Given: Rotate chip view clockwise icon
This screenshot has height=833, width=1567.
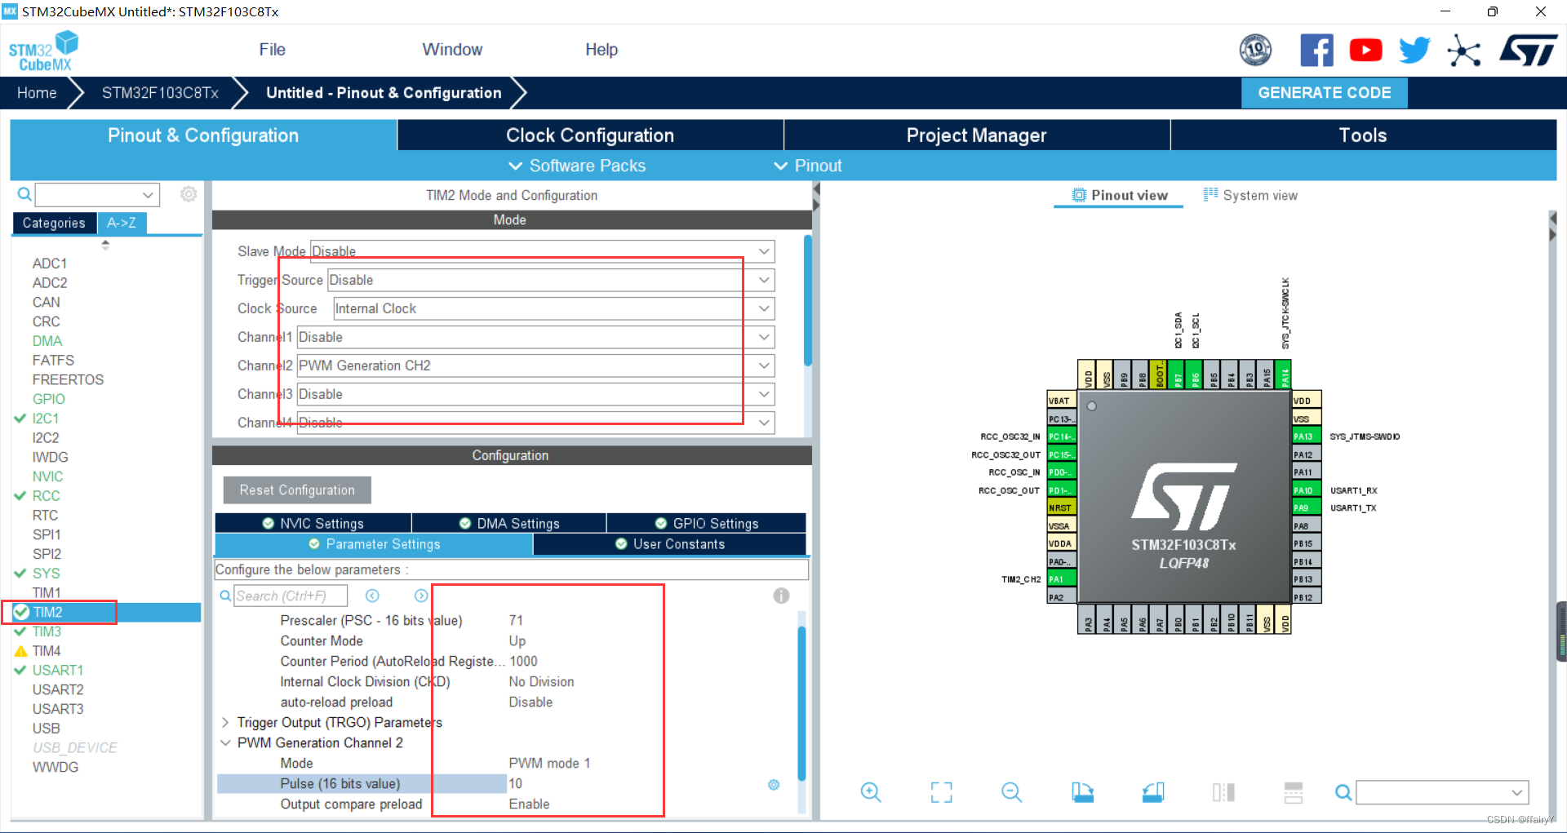Looking at the screenshot, I should (x=1082, y=792).
